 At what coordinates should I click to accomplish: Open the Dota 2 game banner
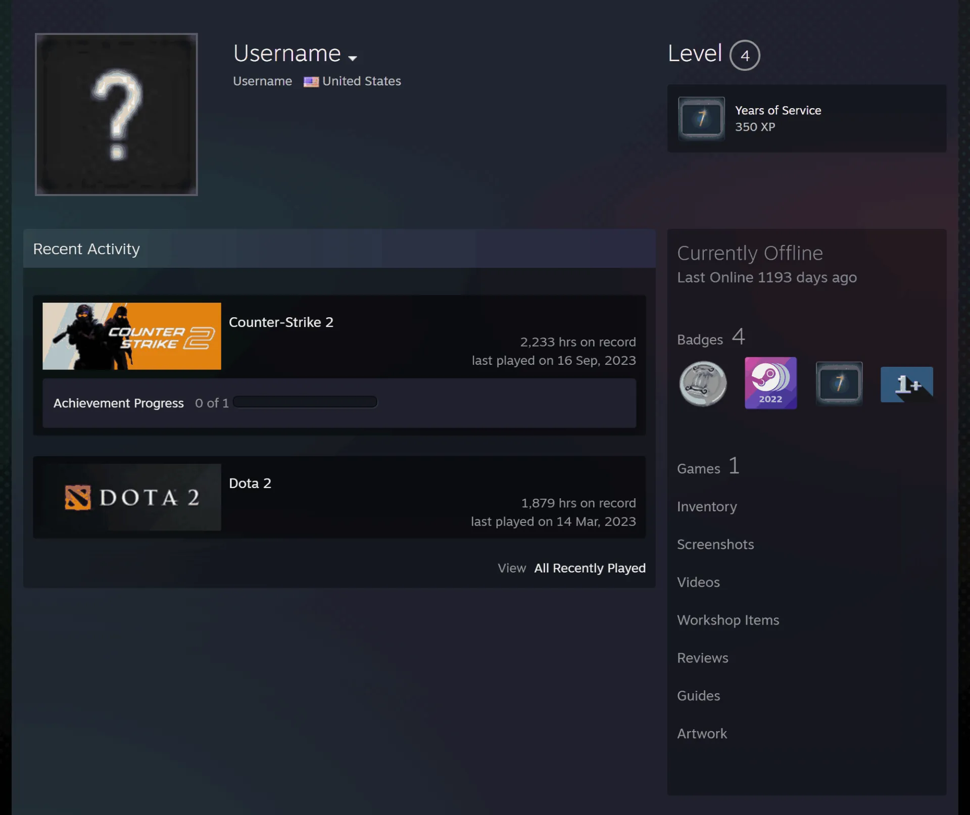[x=132, y=497]
